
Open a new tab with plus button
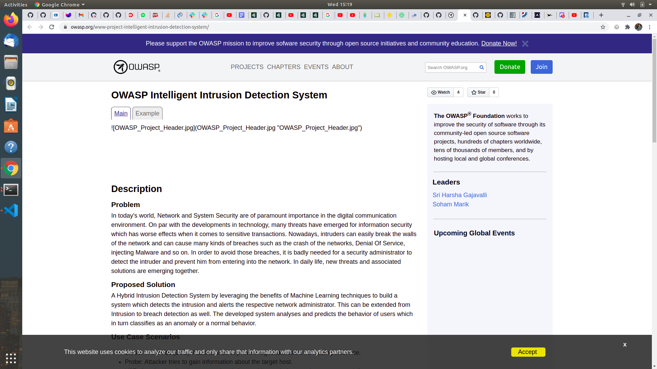[x=601, y=15]
